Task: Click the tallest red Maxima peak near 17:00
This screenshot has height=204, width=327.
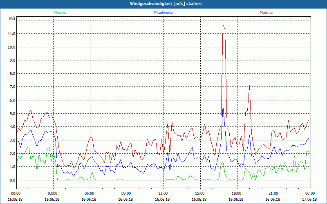Action: click(x=223, y=24)
